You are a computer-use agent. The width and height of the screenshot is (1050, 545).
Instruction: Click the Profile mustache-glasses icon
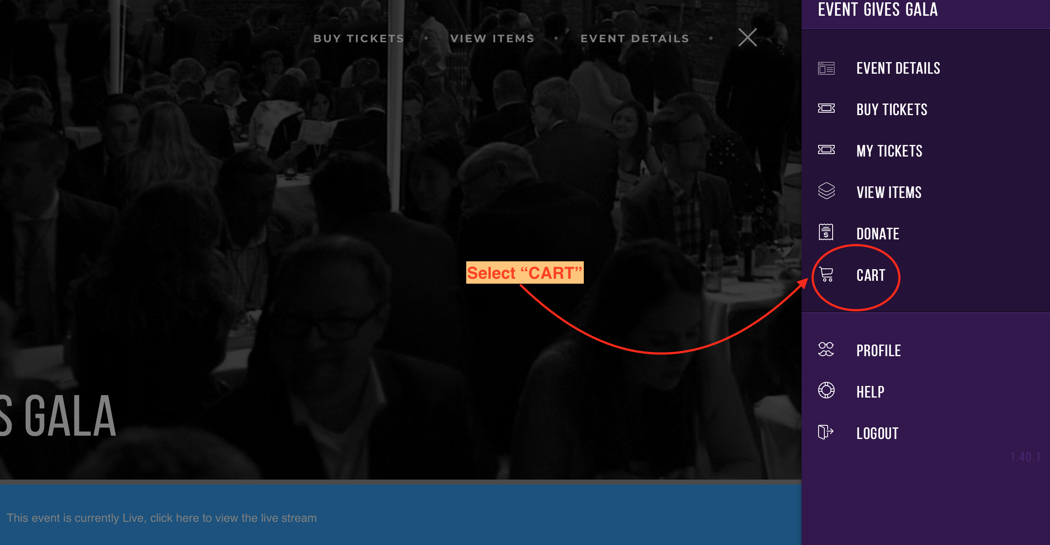pos(826,350)
